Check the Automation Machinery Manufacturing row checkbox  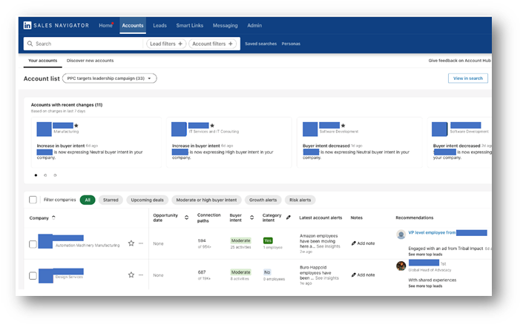click(33, 244)
